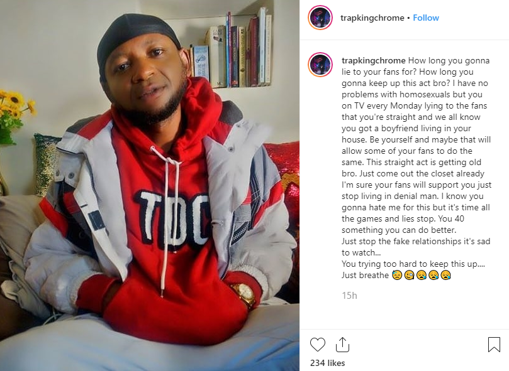Open the avatar beside the caption
Viewport: 509px width, 371px height.
tap(320, 65)
